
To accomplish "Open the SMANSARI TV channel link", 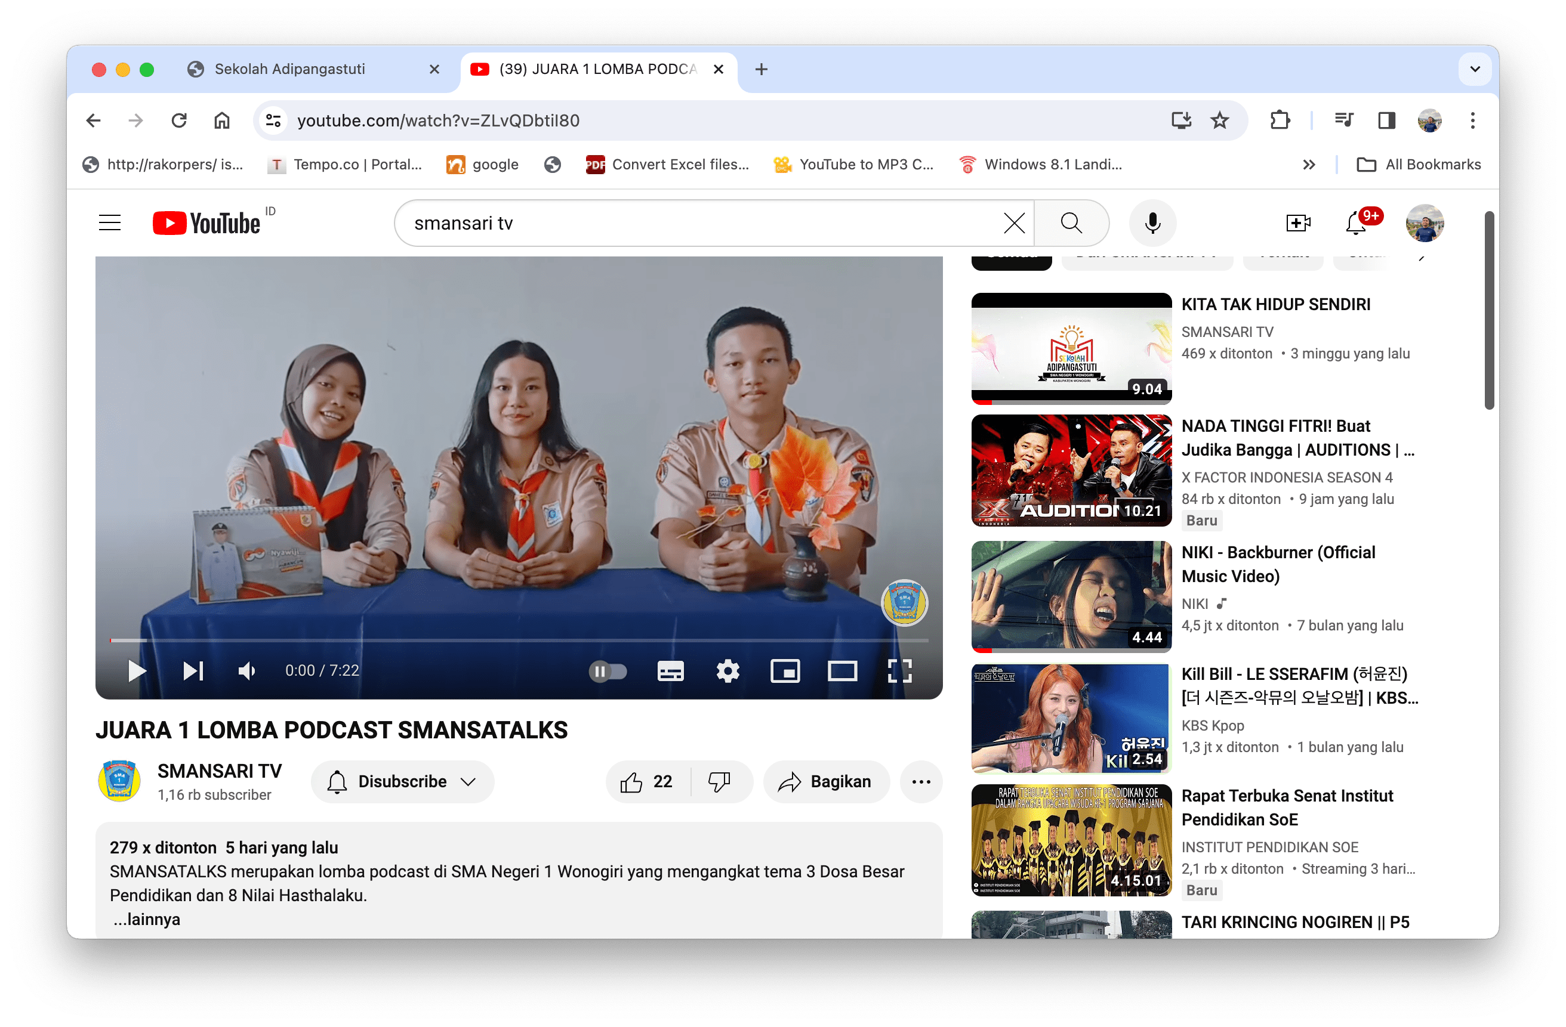I will pyautogui.click(x=219, y=771).
